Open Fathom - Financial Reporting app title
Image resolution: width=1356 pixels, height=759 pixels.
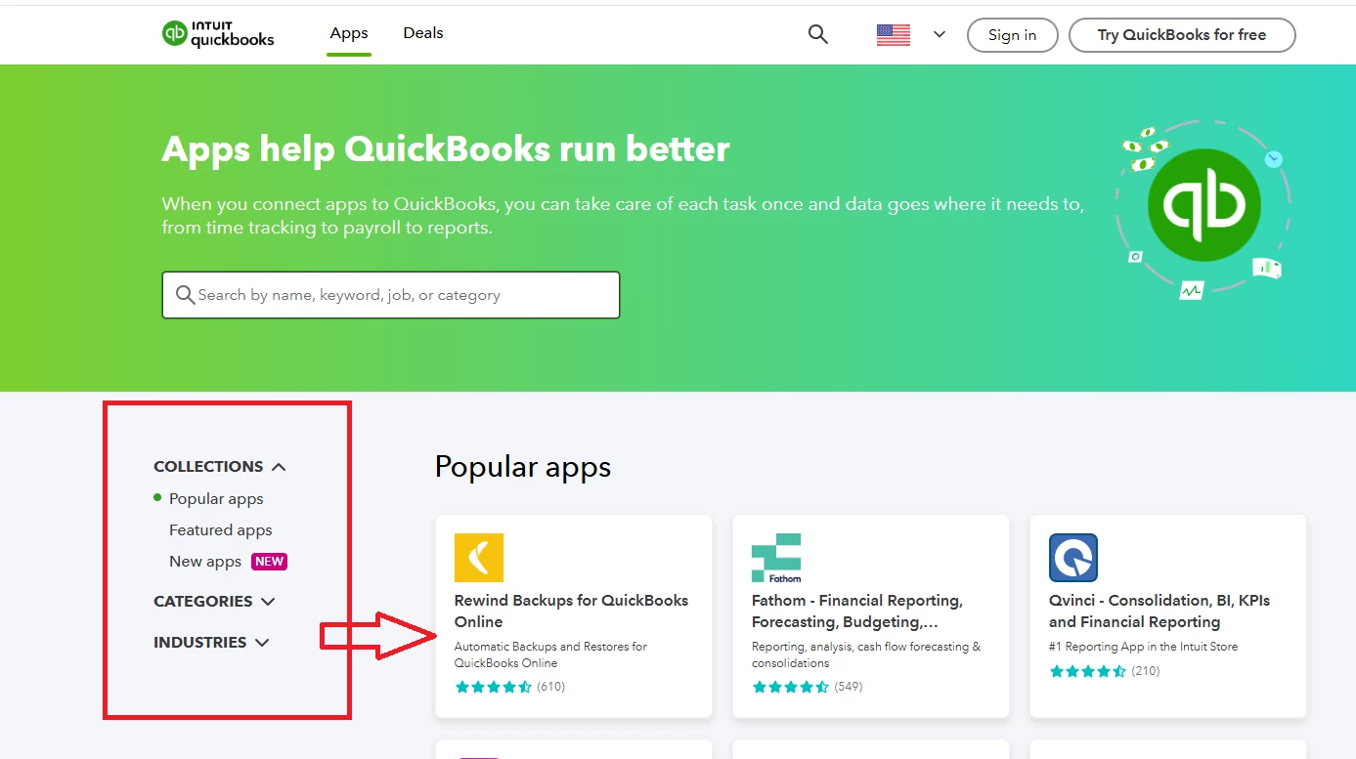857,611
